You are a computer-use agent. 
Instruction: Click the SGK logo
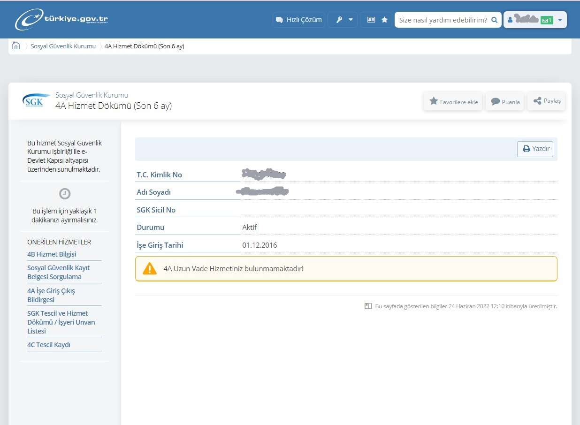pyautogui.click(x=36, y=100)
